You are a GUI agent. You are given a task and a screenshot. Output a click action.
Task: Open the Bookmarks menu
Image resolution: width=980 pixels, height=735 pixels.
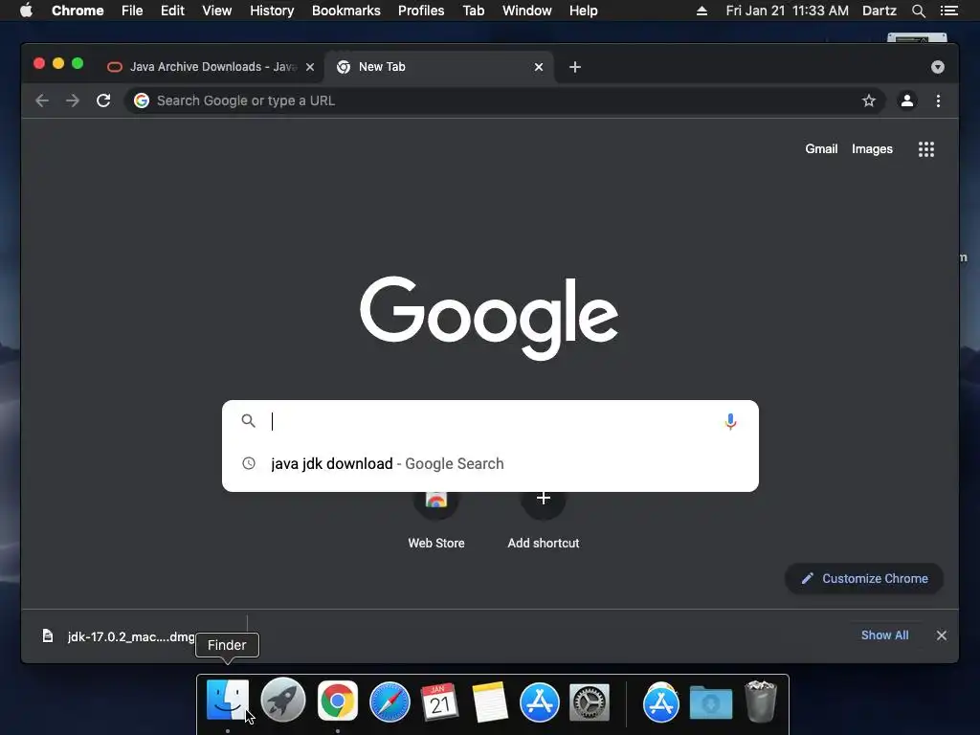346,11
